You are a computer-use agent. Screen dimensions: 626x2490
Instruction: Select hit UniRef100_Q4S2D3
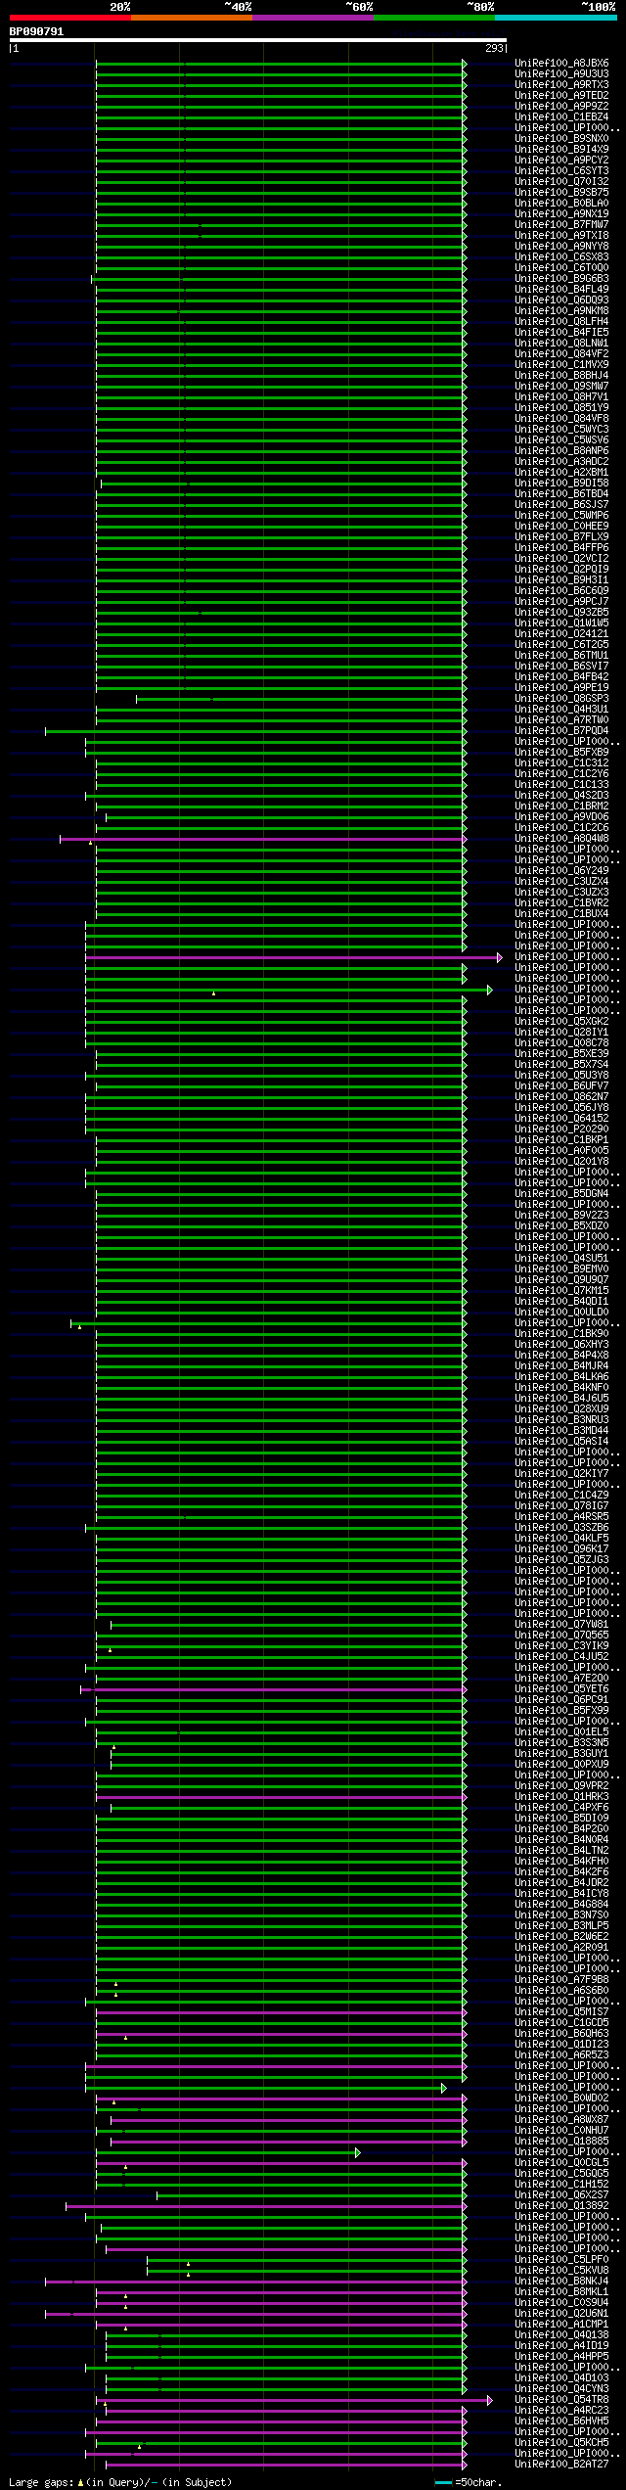coord(561,796)
